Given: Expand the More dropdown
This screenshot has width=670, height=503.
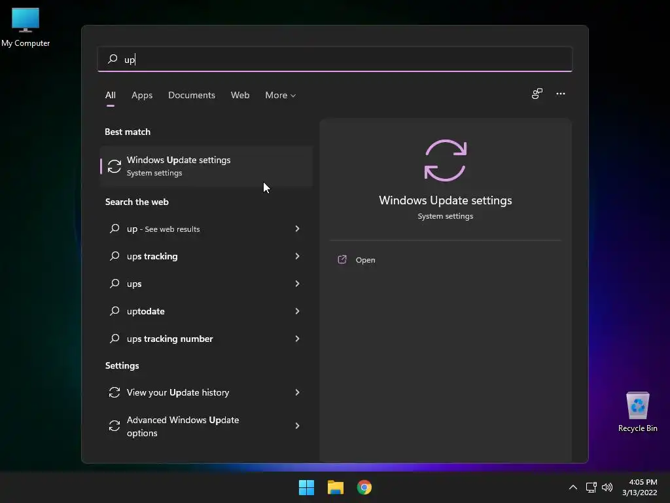Looking at the screenshot, I should click(280, 96).
